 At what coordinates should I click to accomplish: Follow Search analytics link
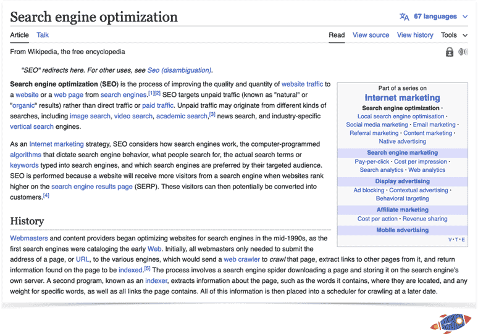[382, 170]
